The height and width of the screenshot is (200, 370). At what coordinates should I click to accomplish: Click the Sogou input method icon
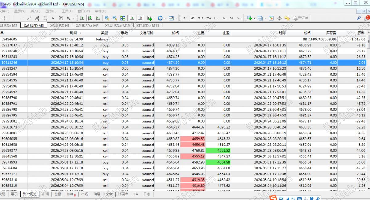pos(273,198)
